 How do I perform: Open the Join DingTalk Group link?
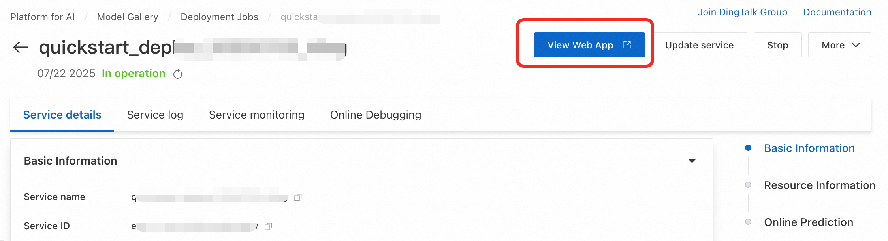point(742,12)
